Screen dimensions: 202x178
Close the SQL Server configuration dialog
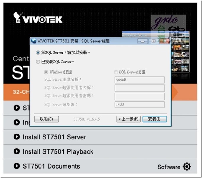pyautogui.click(x=164, y=41)
